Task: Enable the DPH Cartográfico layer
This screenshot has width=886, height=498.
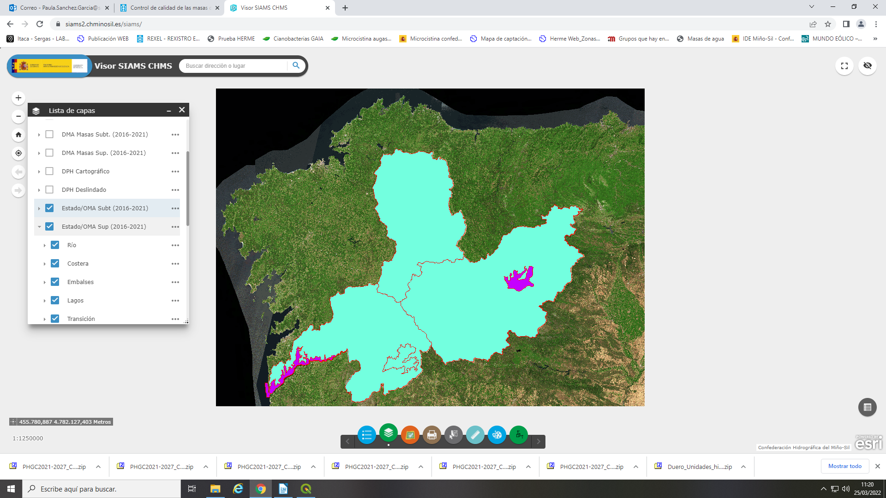Action: tap(49, 171)
